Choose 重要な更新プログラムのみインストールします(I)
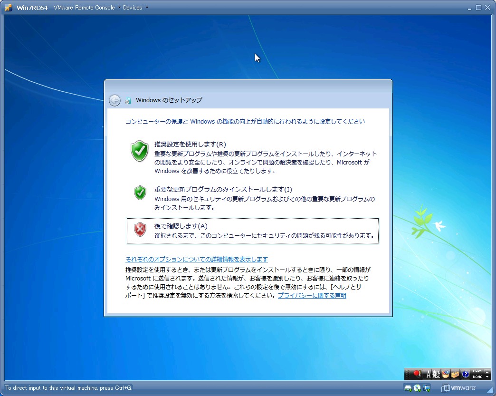Screen dimensions: 496x396 point(252,198)
